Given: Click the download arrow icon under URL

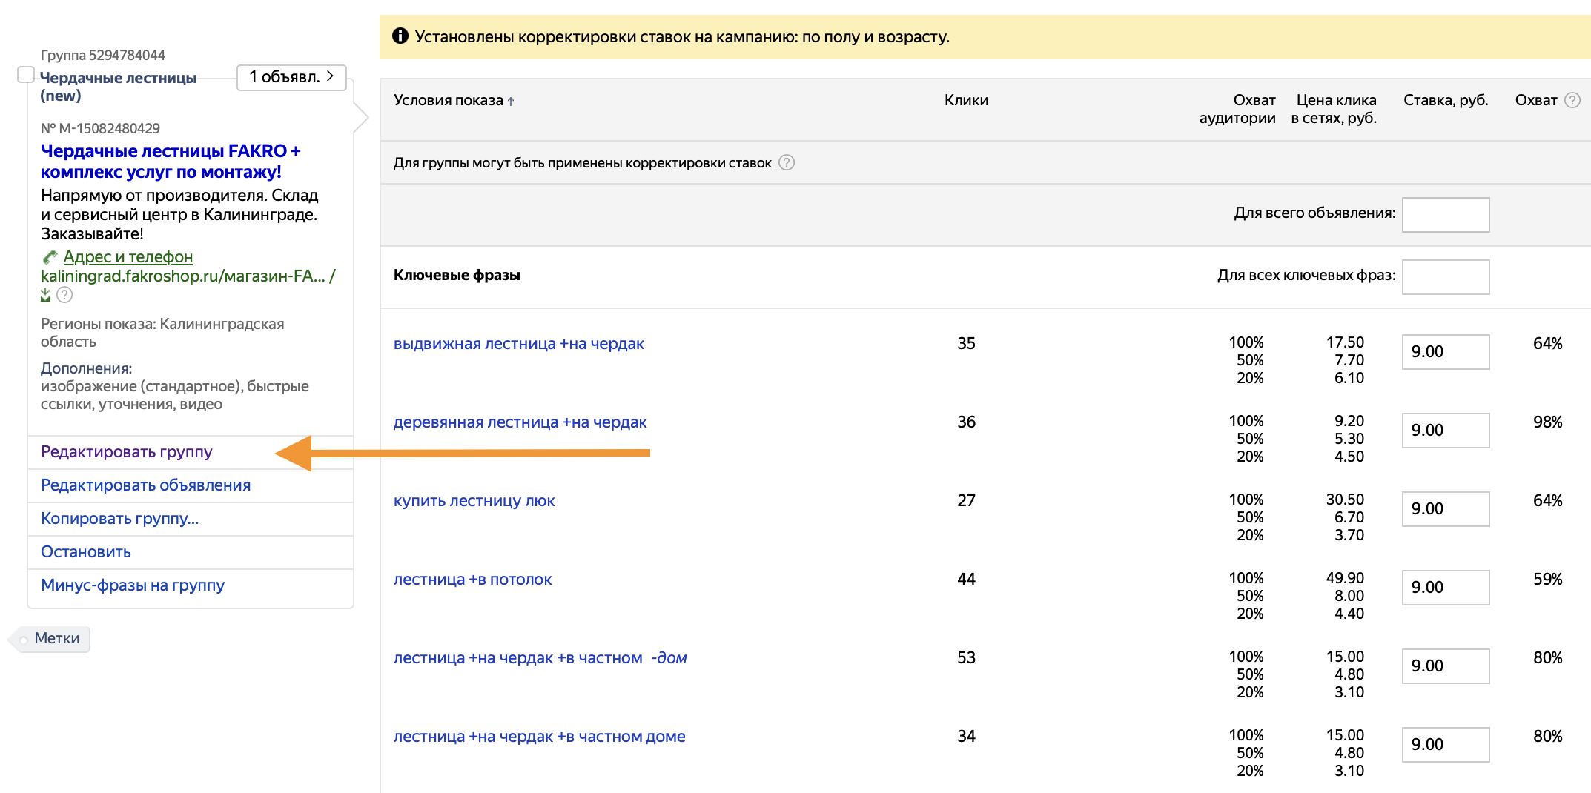Looking at the screenshot, I should coord(46,295).
